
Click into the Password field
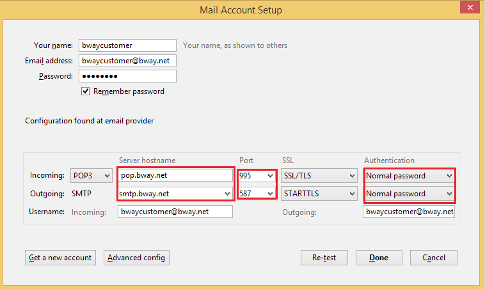(127, 76)
